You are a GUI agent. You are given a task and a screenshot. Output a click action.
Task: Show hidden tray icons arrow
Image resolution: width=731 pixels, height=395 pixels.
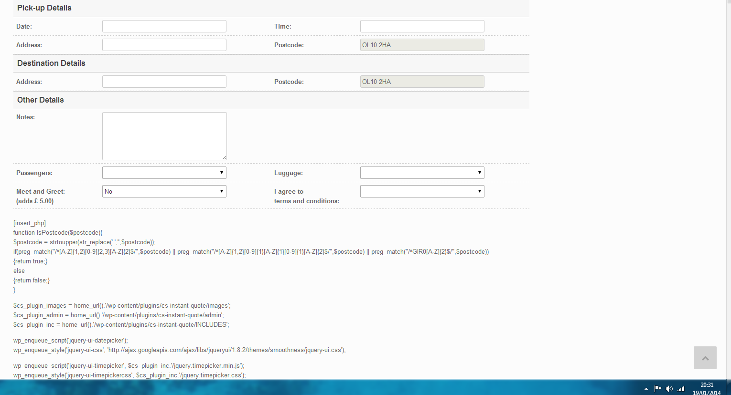click(x=646, y=389)
